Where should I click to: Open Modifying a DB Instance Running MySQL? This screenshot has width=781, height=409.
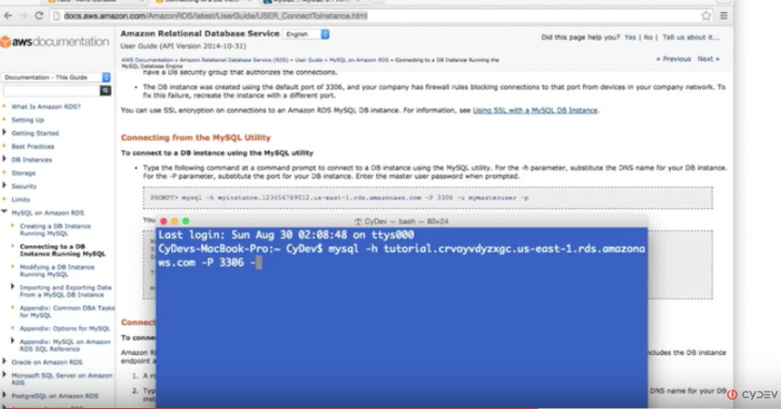[57, 270]
